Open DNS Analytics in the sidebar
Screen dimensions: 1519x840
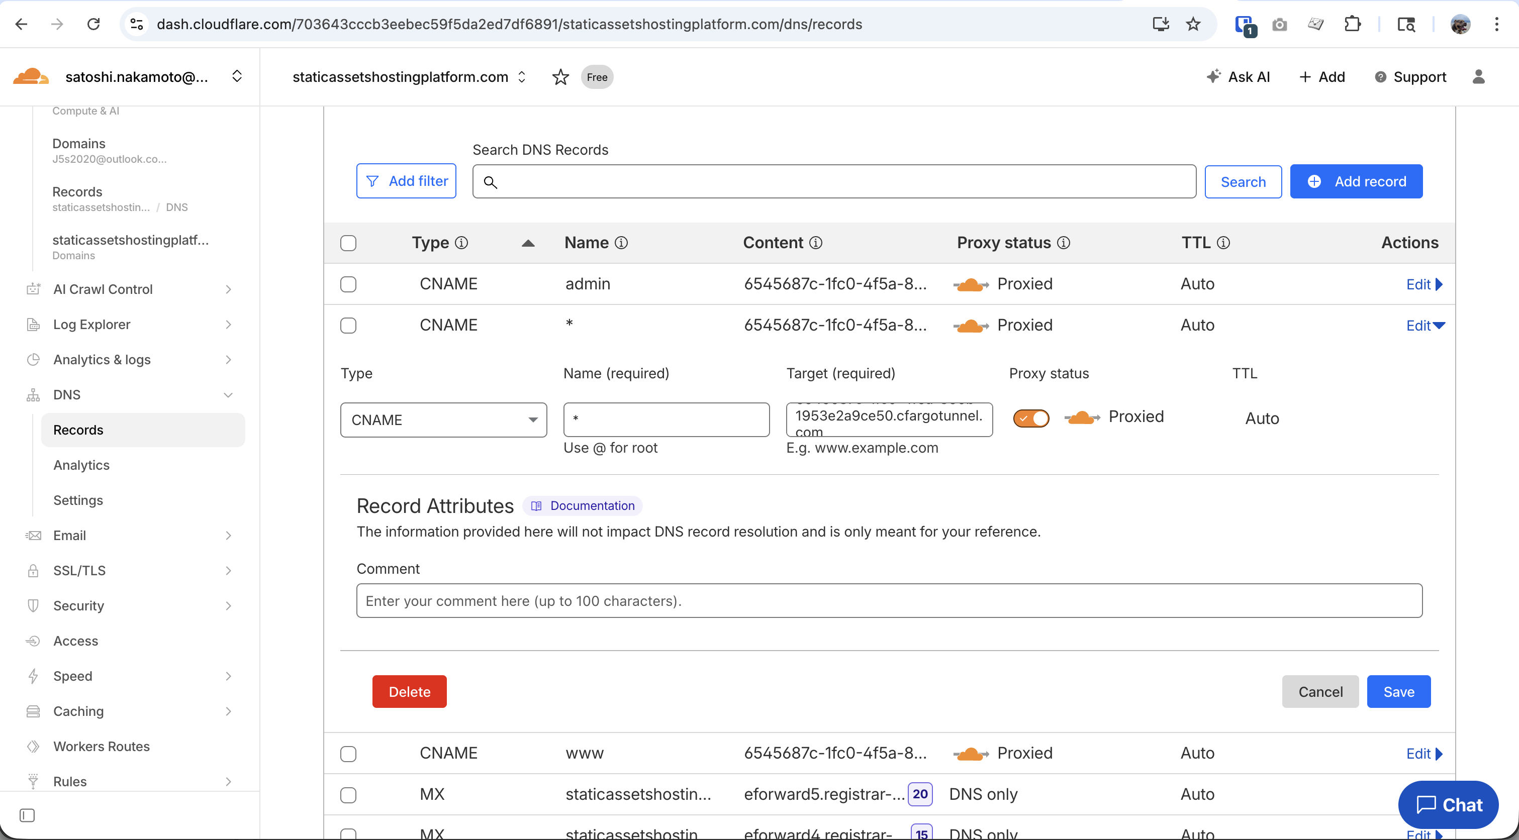(x=81, y=465)
